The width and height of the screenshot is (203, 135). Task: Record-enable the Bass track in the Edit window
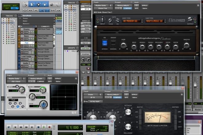click(x=22, y=39)
